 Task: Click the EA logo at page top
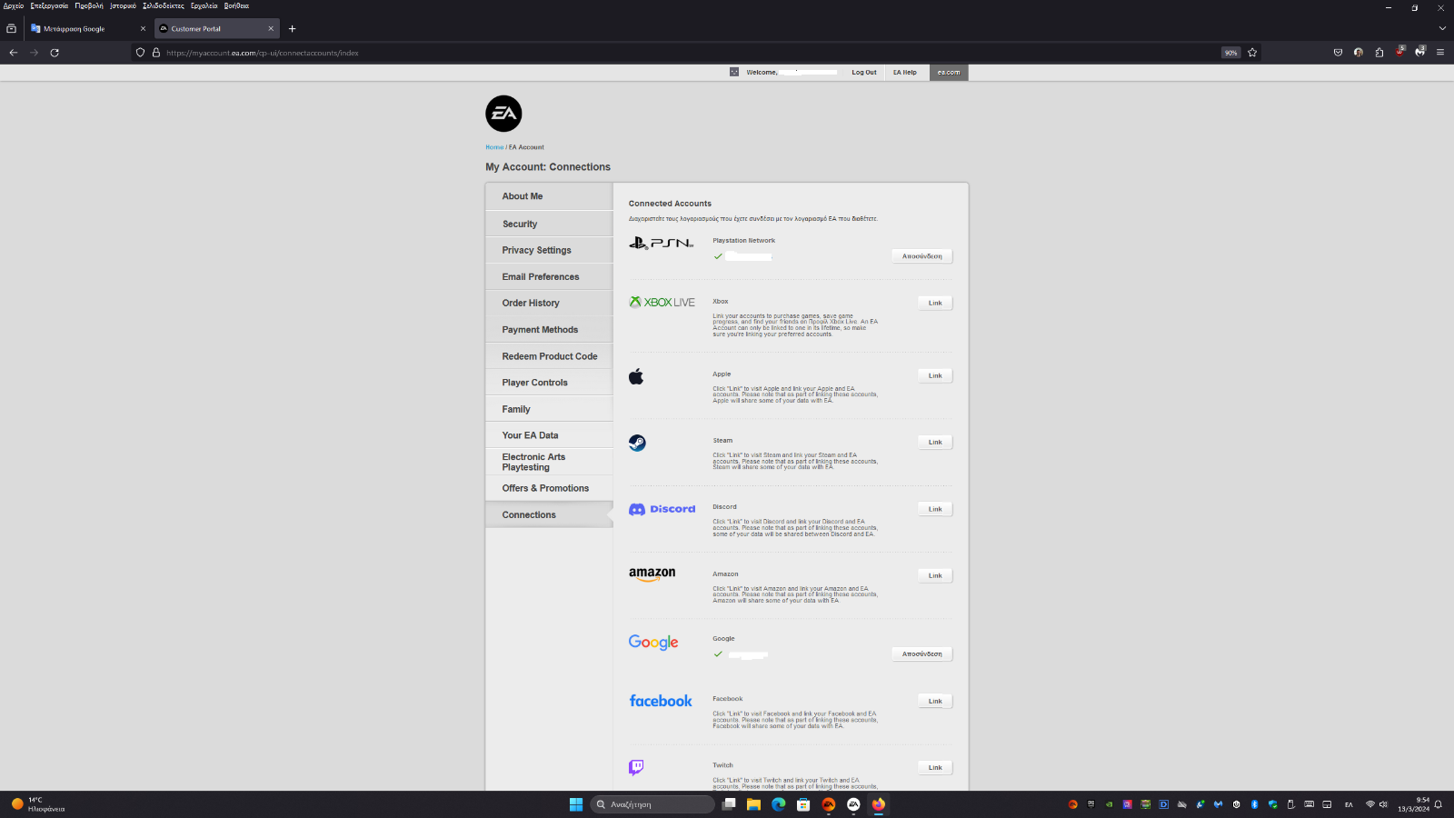click(503, 114)
